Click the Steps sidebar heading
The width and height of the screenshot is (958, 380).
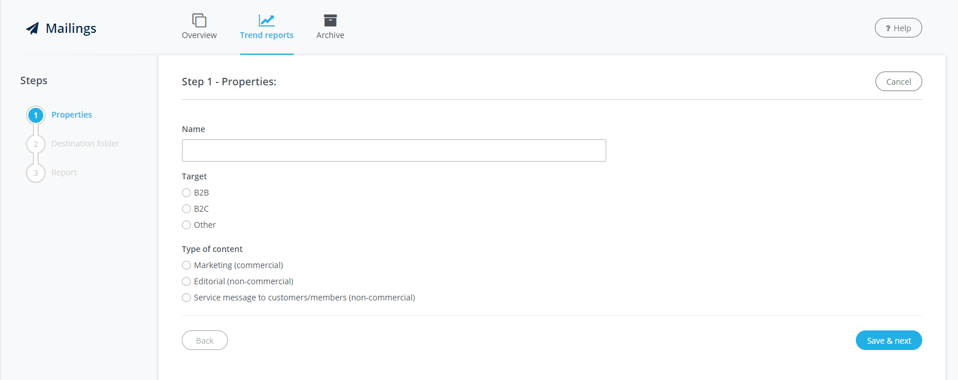coord(34,81)
